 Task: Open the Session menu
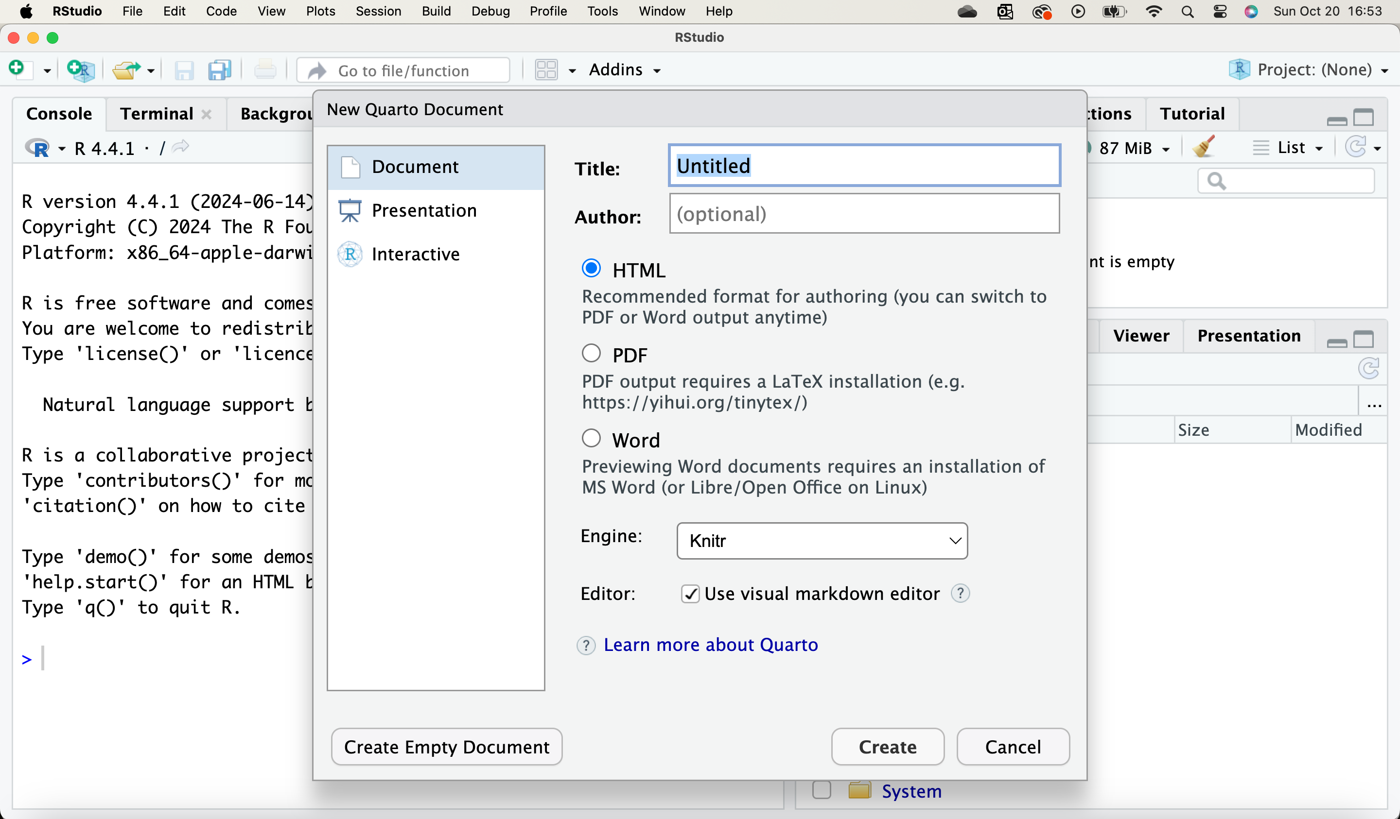click(378, 11)
